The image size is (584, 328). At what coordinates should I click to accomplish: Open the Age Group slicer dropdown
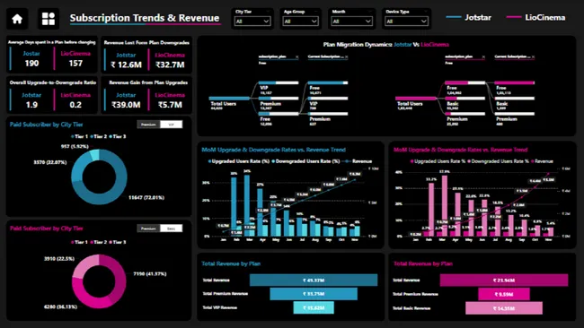pyautogui.click(x=300, y=22)
